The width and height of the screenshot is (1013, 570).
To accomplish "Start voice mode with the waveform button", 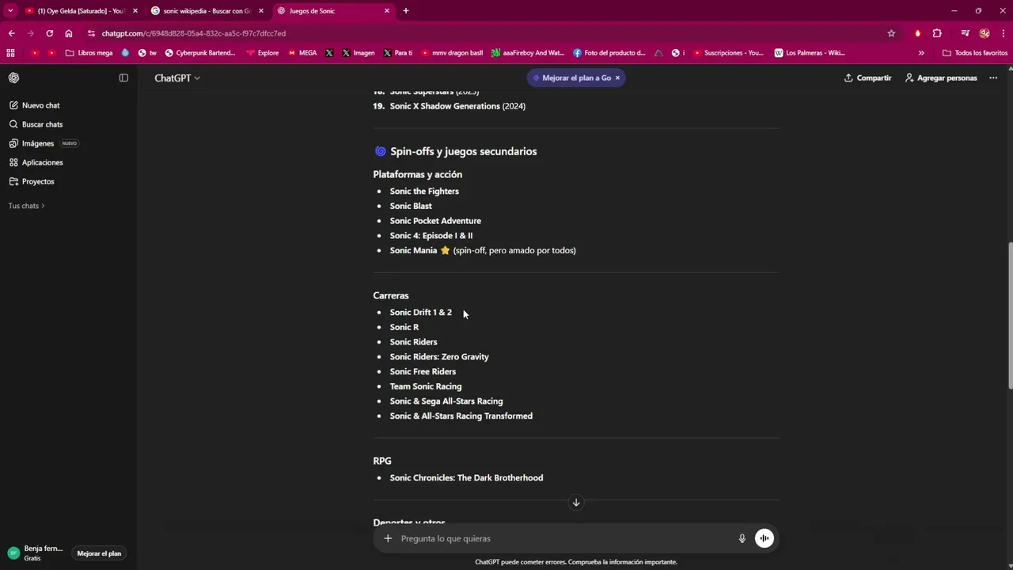I will [x=764, y=538].
